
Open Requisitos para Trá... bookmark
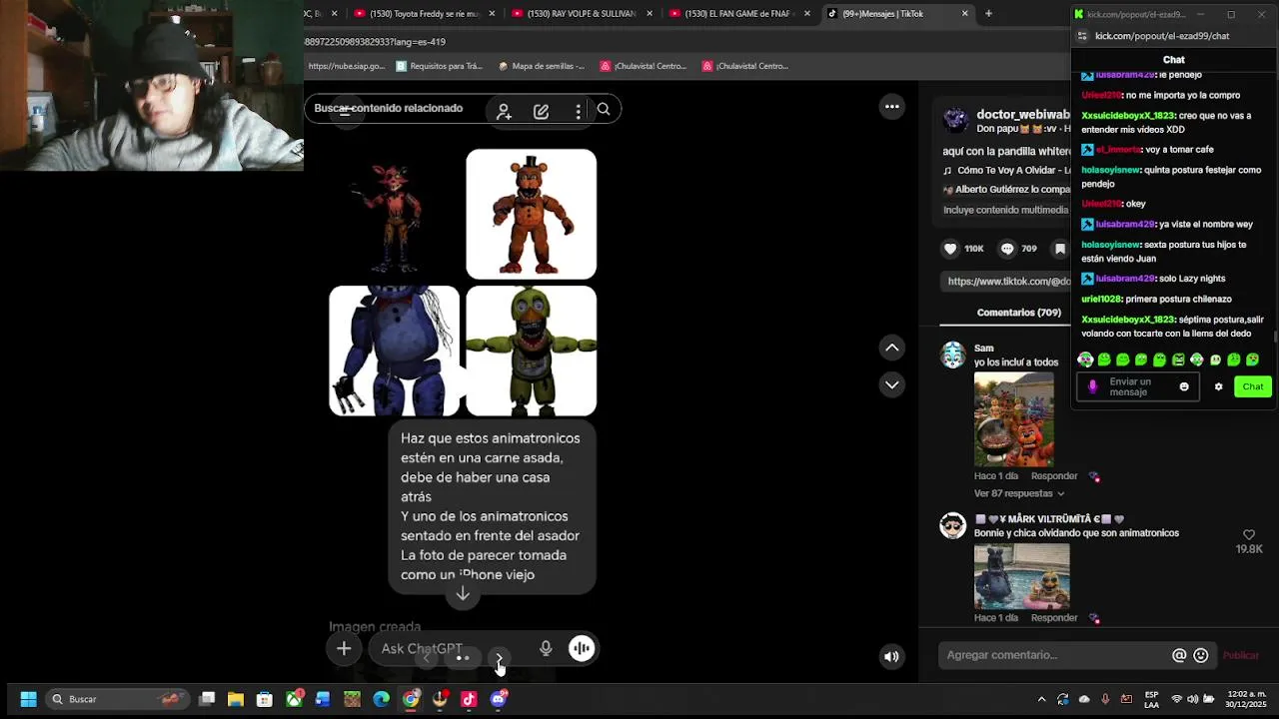tap(439, 66)
